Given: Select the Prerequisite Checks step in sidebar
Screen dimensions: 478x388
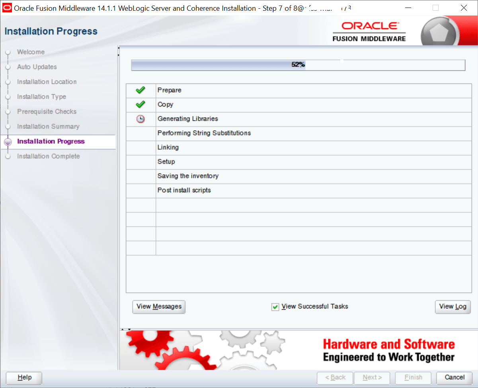Looking at the screenshot, I should 47,112.
